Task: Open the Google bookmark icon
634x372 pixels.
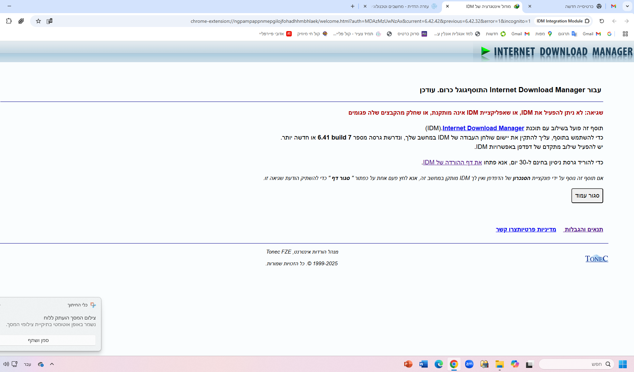Action: 609,34
